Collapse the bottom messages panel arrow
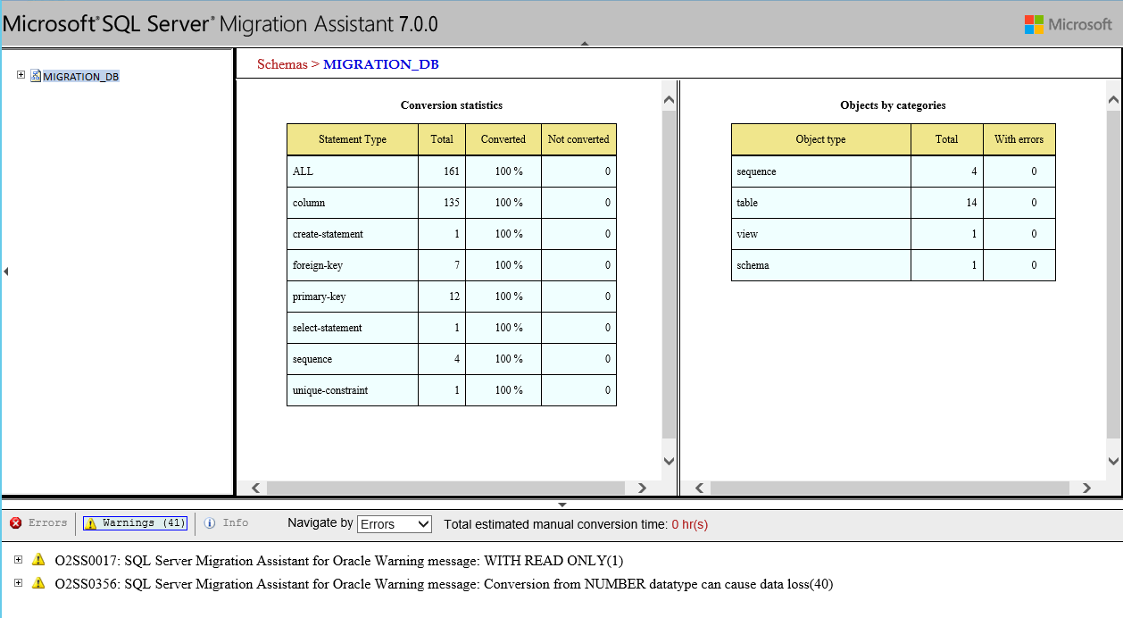This screenshot has height=618, width=1123. (561, 505)
